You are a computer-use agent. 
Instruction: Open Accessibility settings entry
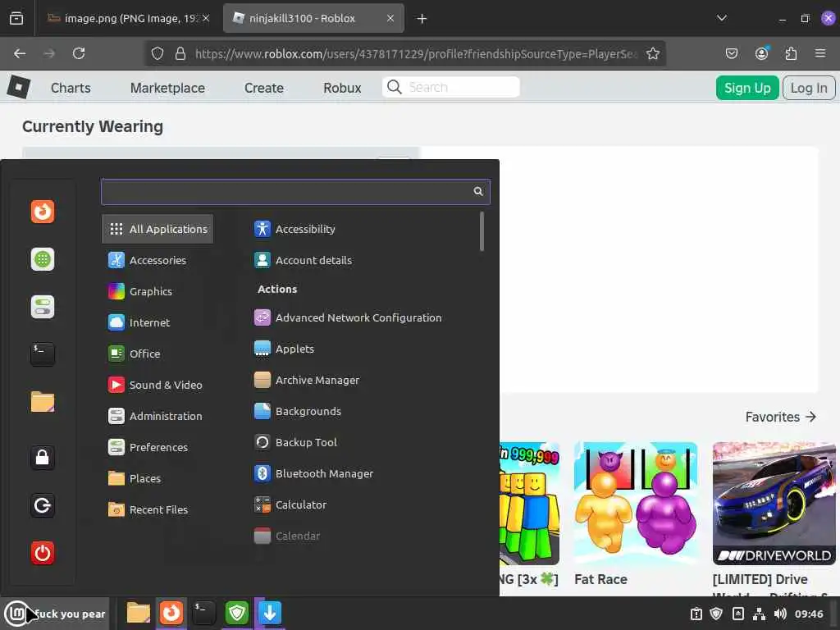tap(294, 229)
